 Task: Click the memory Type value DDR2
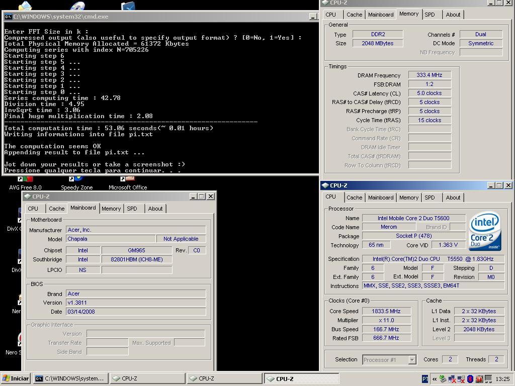pyautogui.click(x=378, y=35)
